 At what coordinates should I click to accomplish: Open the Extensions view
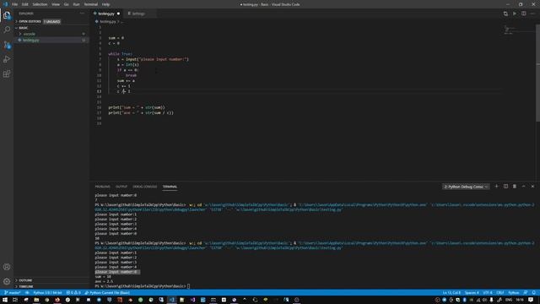[x=7, y=73]
